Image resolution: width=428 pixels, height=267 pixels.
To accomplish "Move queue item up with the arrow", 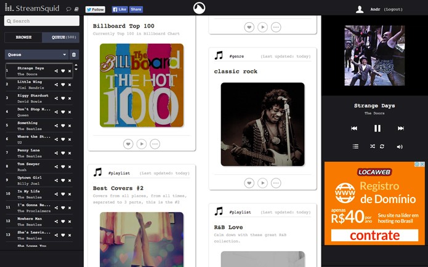I will click(76, 65).
